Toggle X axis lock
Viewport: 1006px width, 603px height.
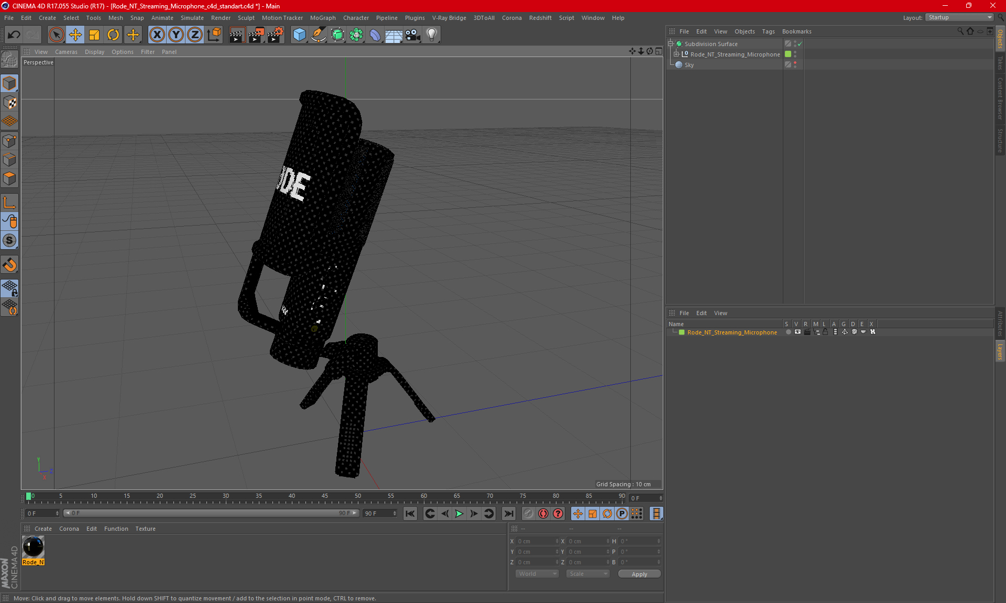[157, 35]
